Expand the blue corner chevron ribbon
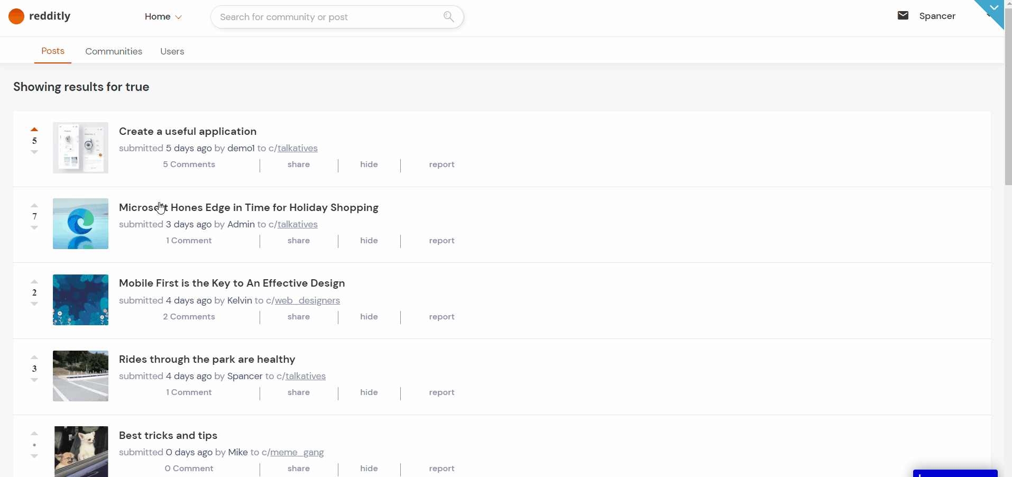Viewport: 1012px width, 477px height. 993,8
